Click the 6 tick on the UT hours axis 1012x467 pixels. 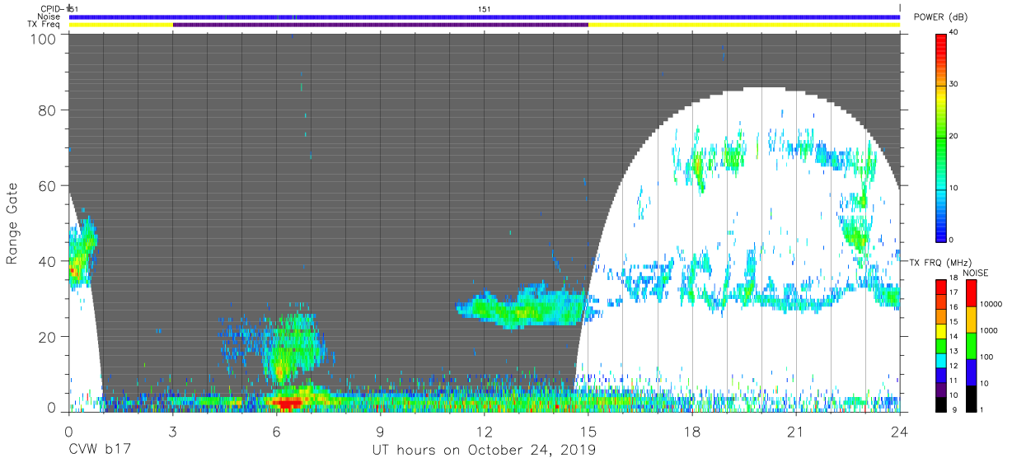pos(276,430)
